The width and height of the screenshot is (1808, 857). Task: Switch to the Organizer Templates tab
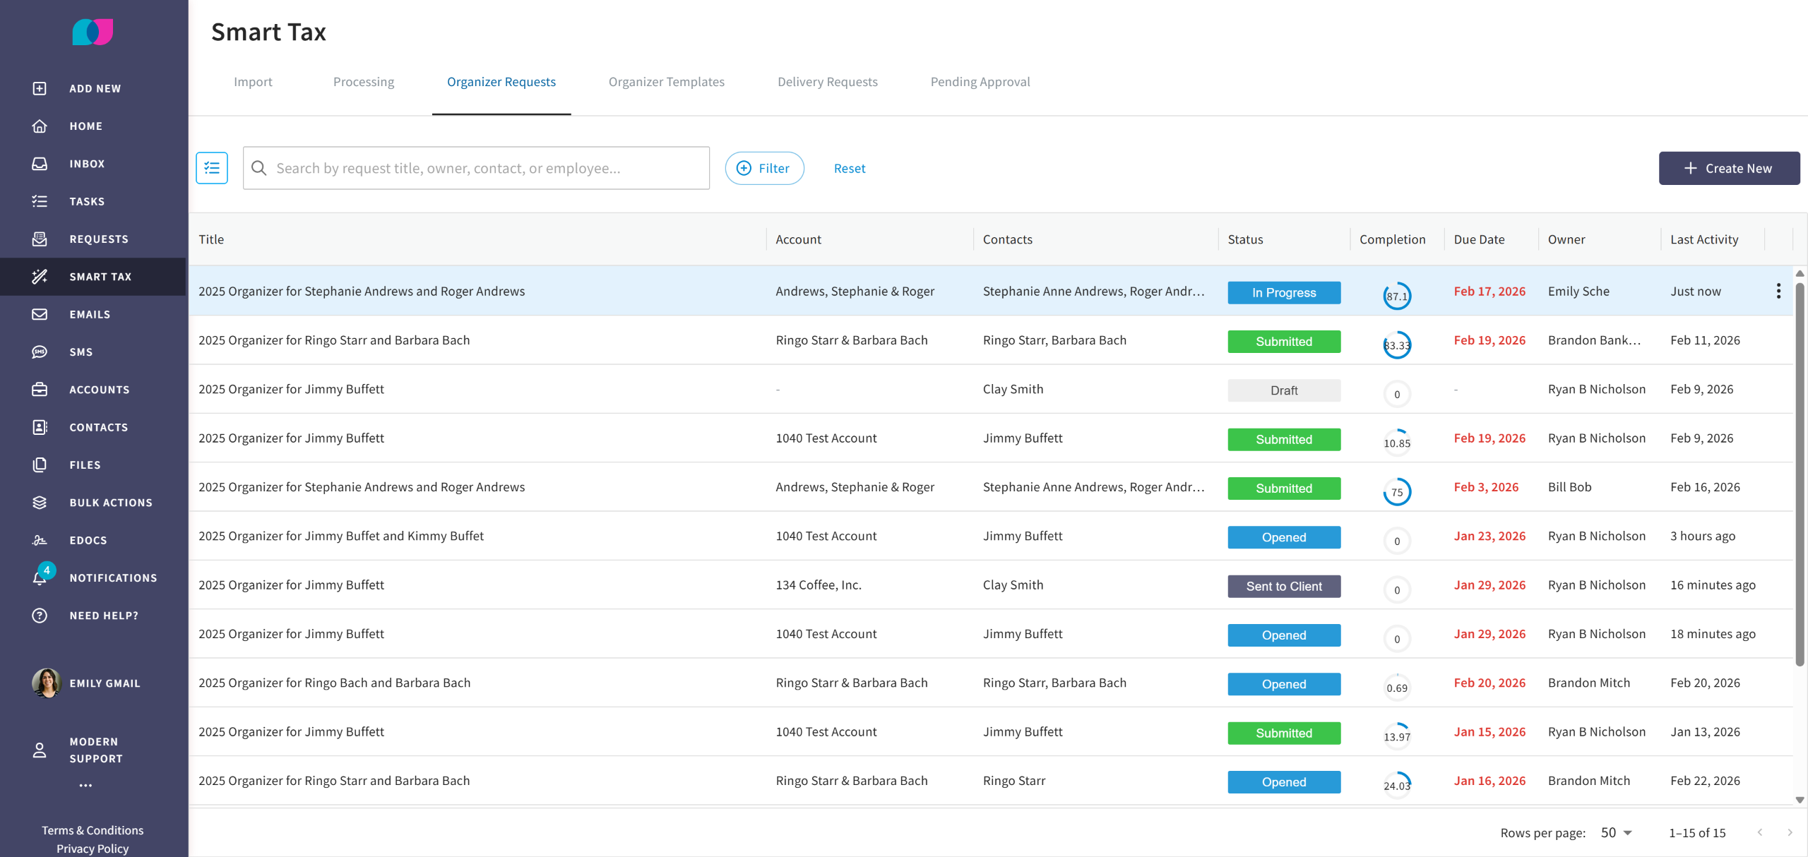pyautogui.click(x=666, y=82)
